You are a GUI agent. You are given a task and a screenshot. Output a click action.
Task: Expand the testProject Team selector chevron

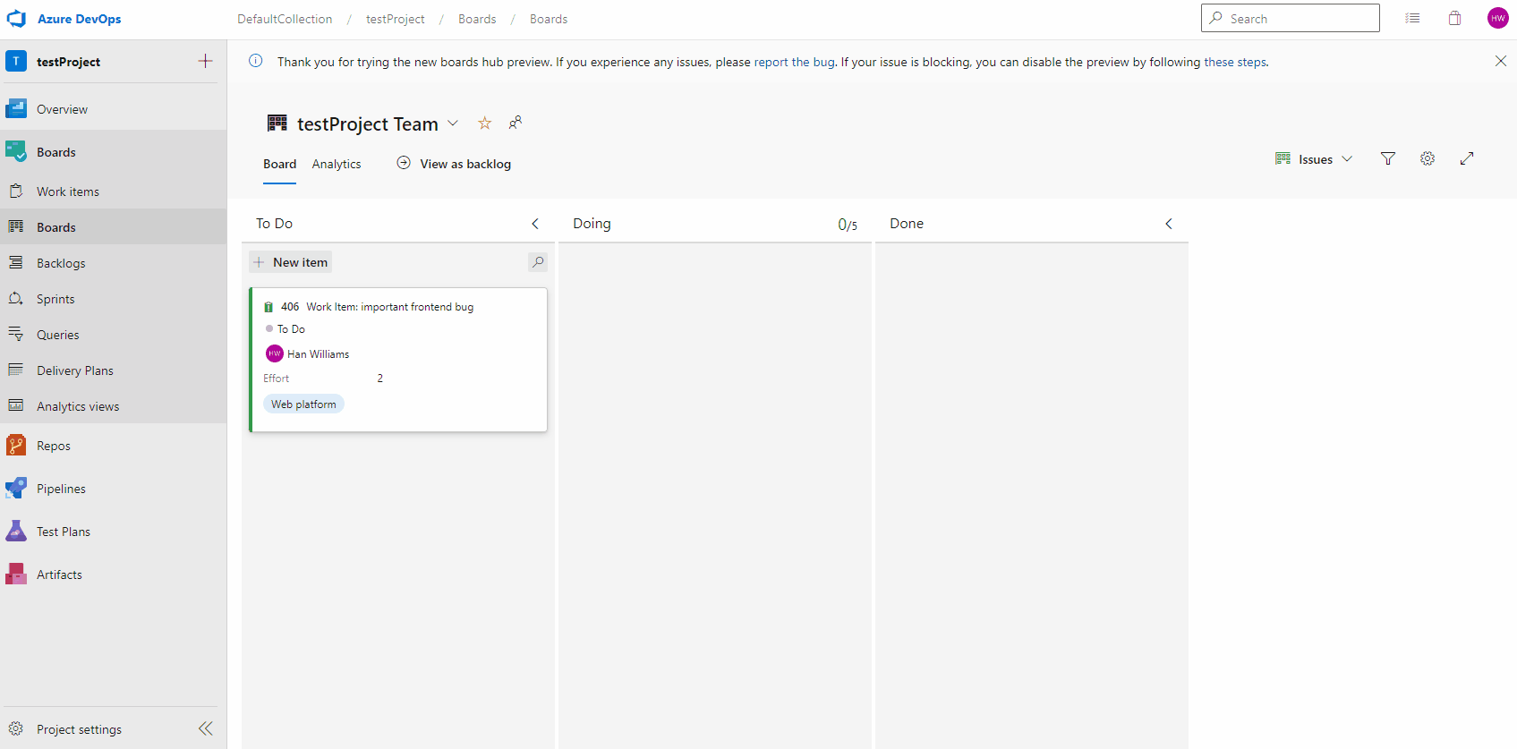[453, 123]
